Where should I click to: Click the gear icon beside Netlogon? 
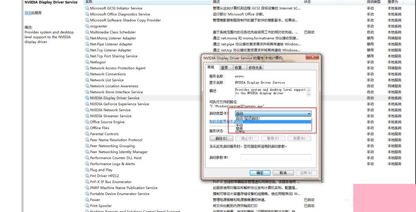(x=87, y=62)
